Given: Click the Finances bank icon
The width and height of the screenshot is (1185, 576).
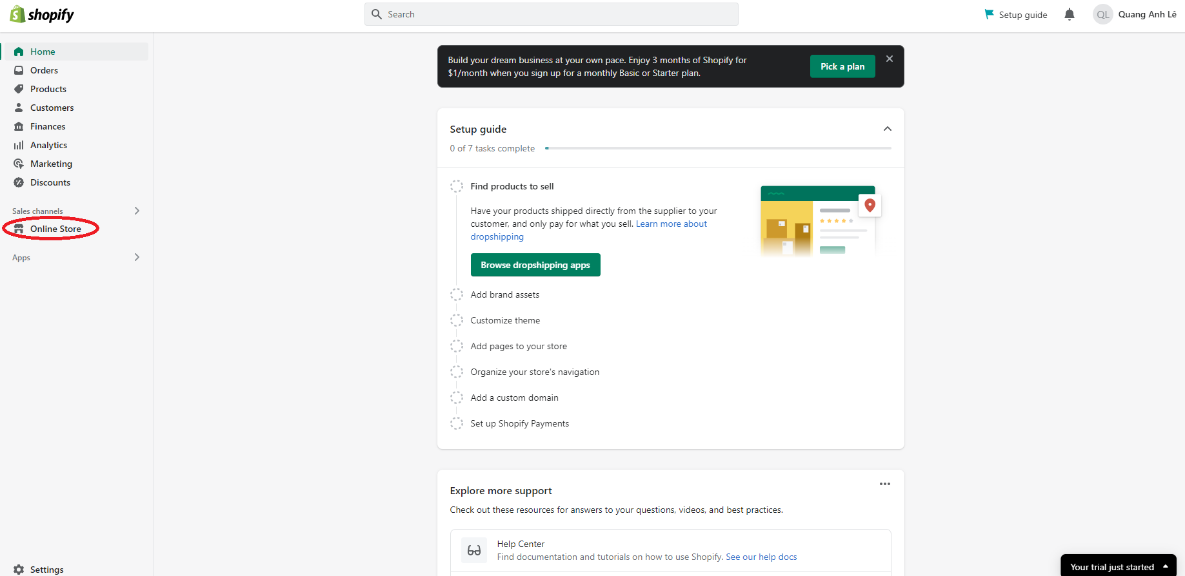Looking at the screenshot, I should point(19,126).
